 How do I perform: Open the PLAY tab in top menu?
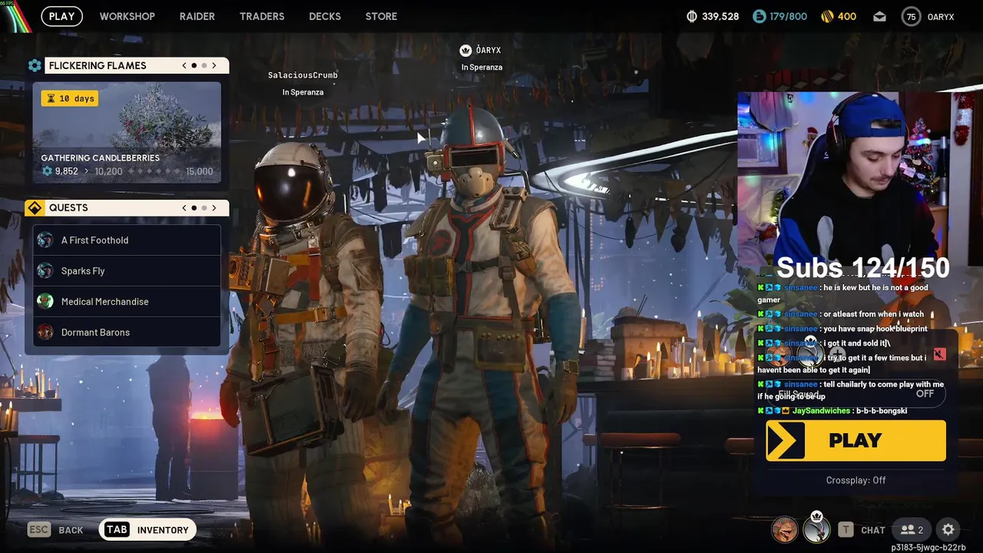click(61, 16)
